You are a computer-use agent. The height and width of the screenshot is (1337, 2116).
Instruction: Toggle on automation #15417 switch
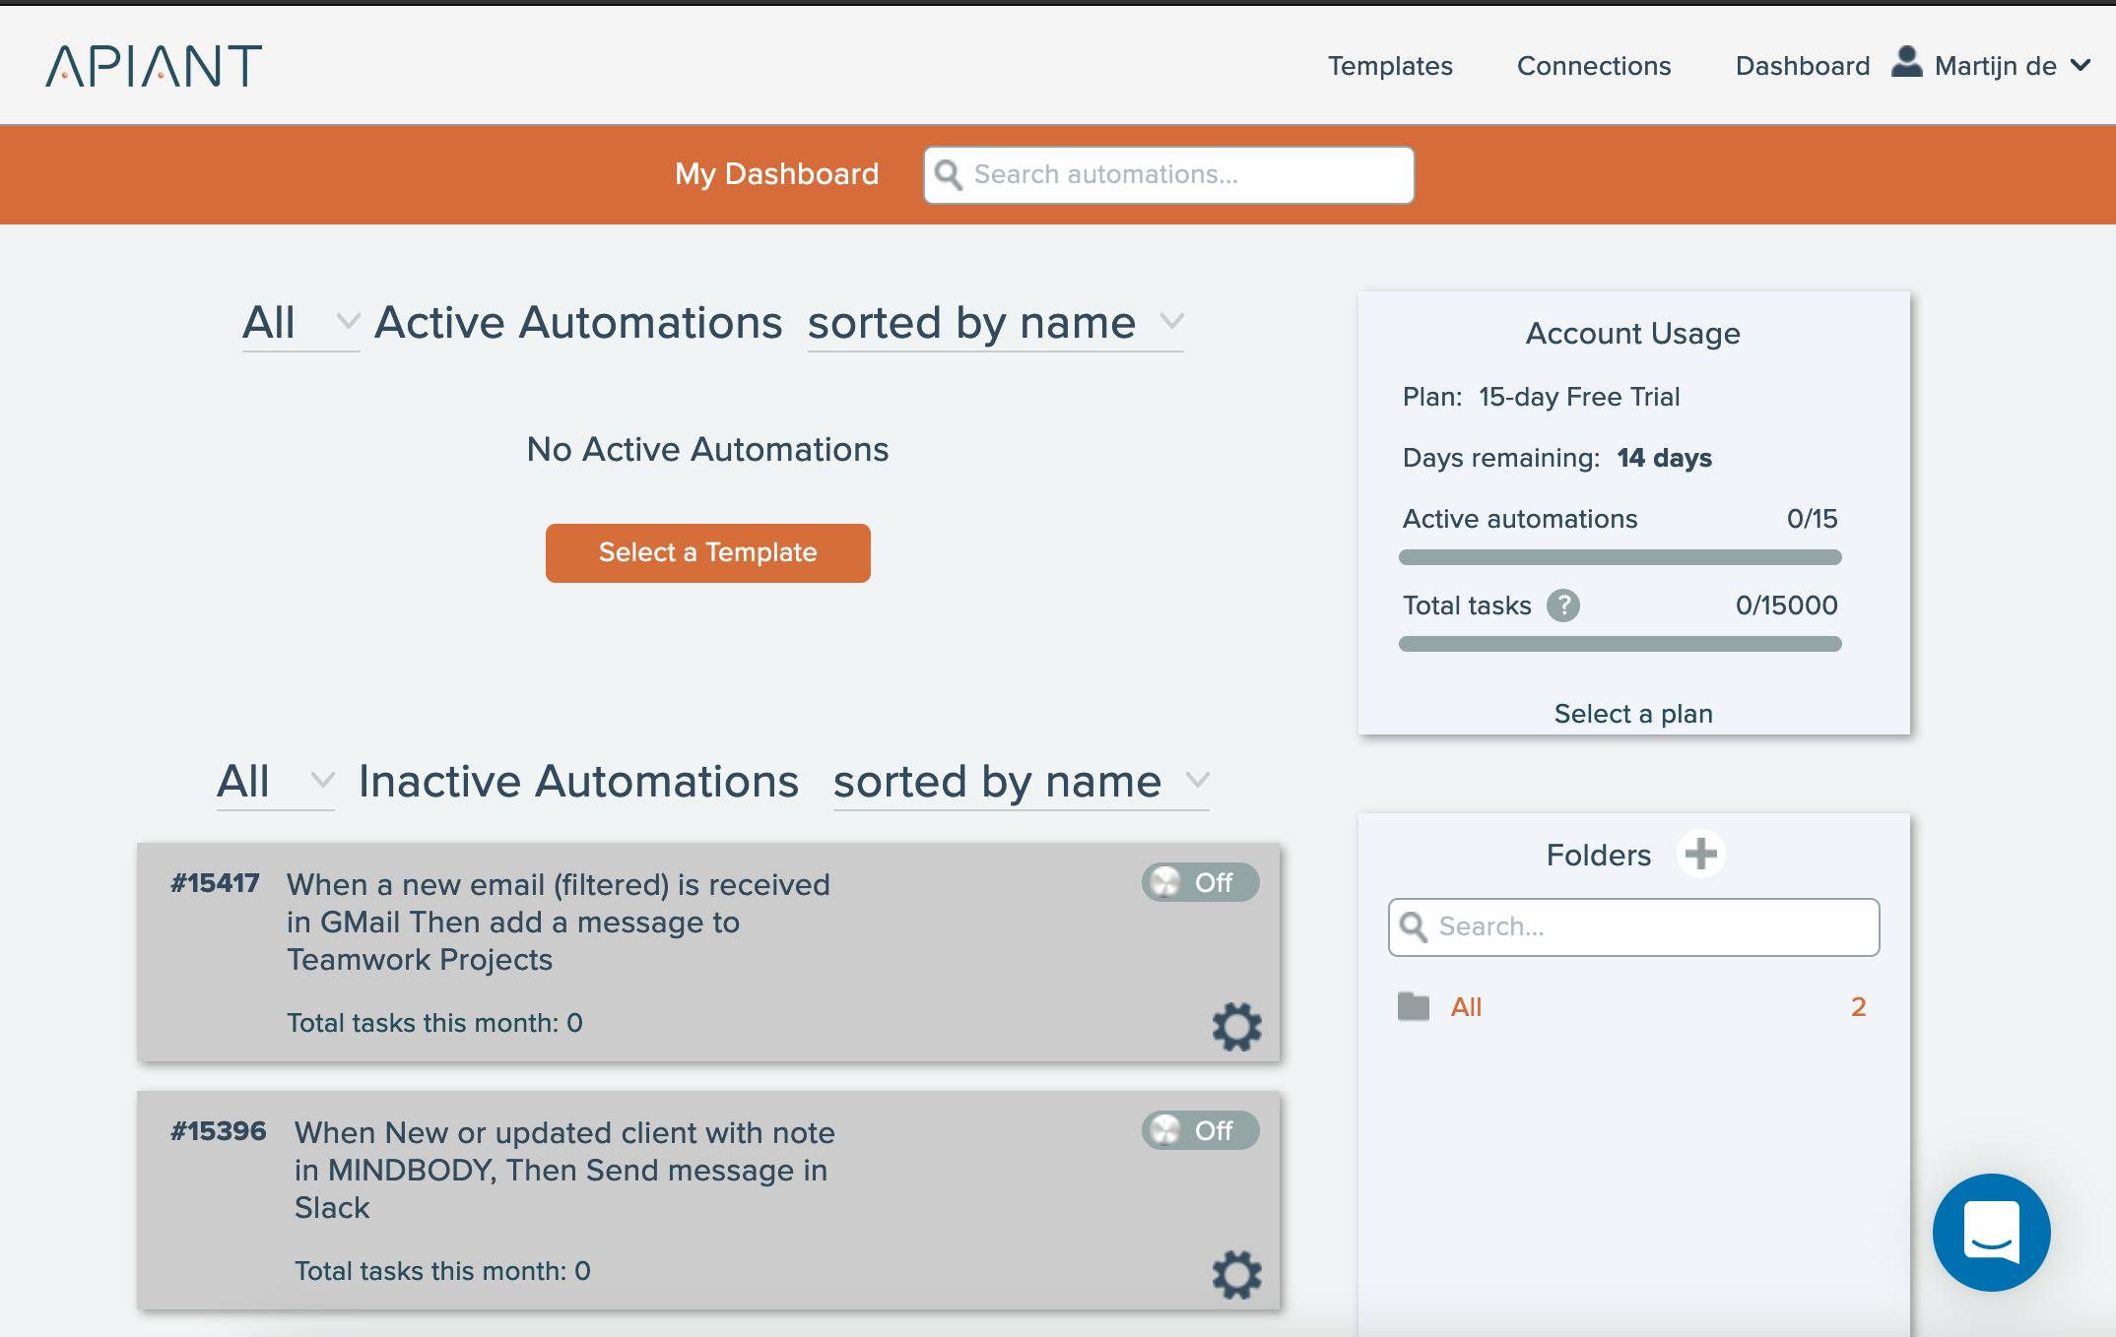click(x=1199, y=882)
